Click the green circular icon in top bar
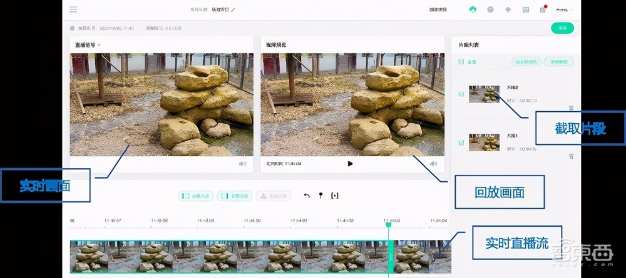 [x=473, y=10]
